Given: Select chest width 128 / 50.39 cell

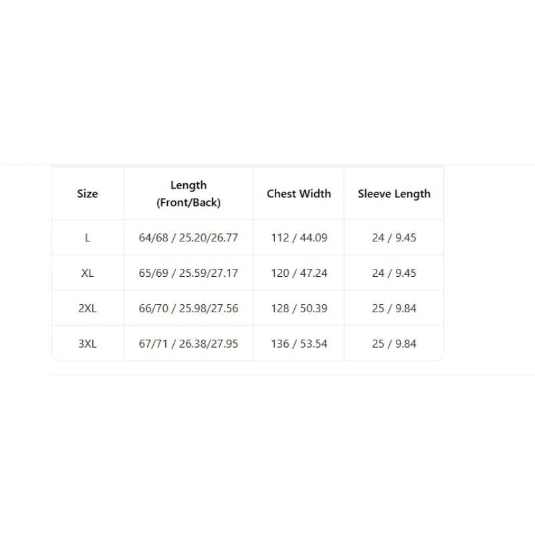Looking at the screenshot, I should [299, 308].
